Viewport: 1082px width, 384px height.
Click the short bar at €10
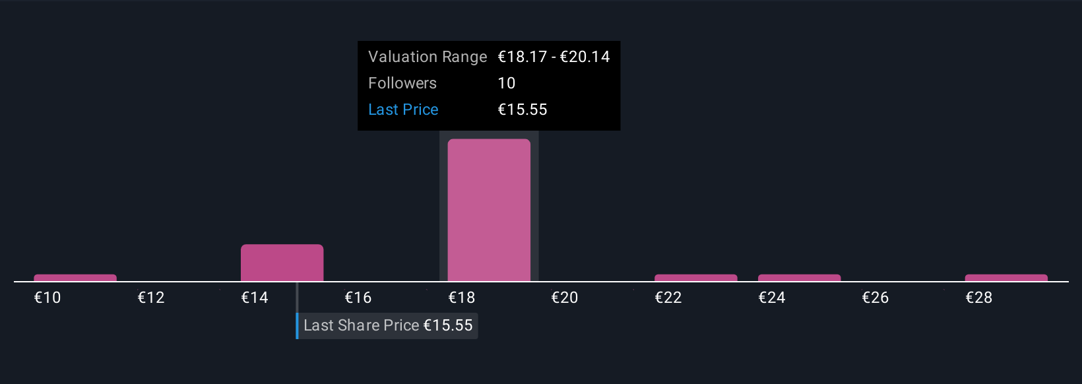click(75, 278)
